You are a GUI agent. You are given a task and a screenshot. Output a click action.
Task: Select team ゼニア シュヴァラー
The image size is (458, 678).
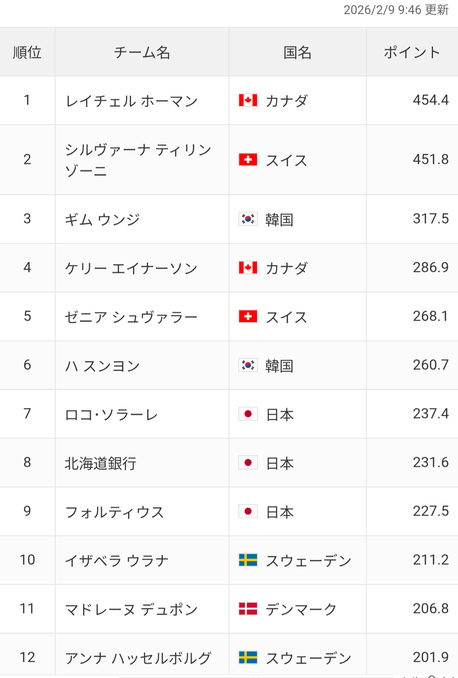click(x=131, y=317)
